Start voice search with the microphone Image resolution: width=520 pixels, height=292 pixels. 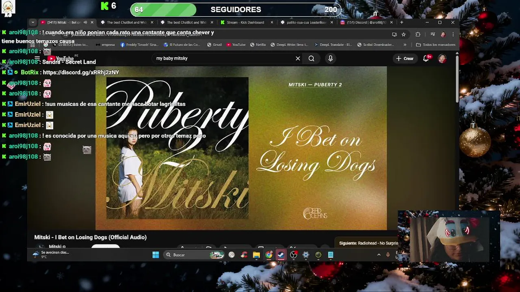point(330,58)
